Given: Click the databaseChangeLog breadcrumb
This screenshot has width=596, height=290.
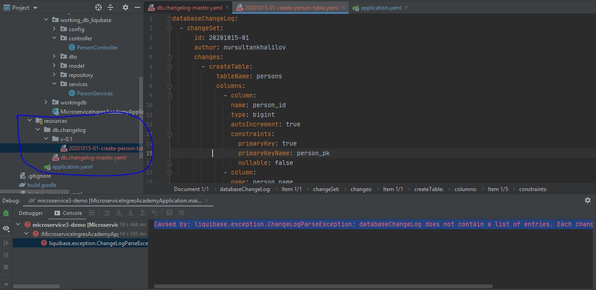Looking at the screenshot, I should tap(245, 189).
